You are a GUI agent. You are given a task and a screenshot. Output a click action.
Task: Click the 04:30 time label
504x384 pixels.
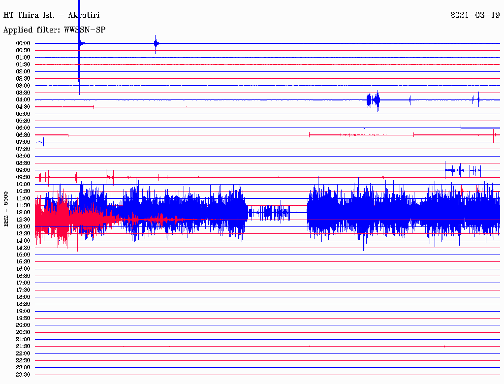pos(23,107)
